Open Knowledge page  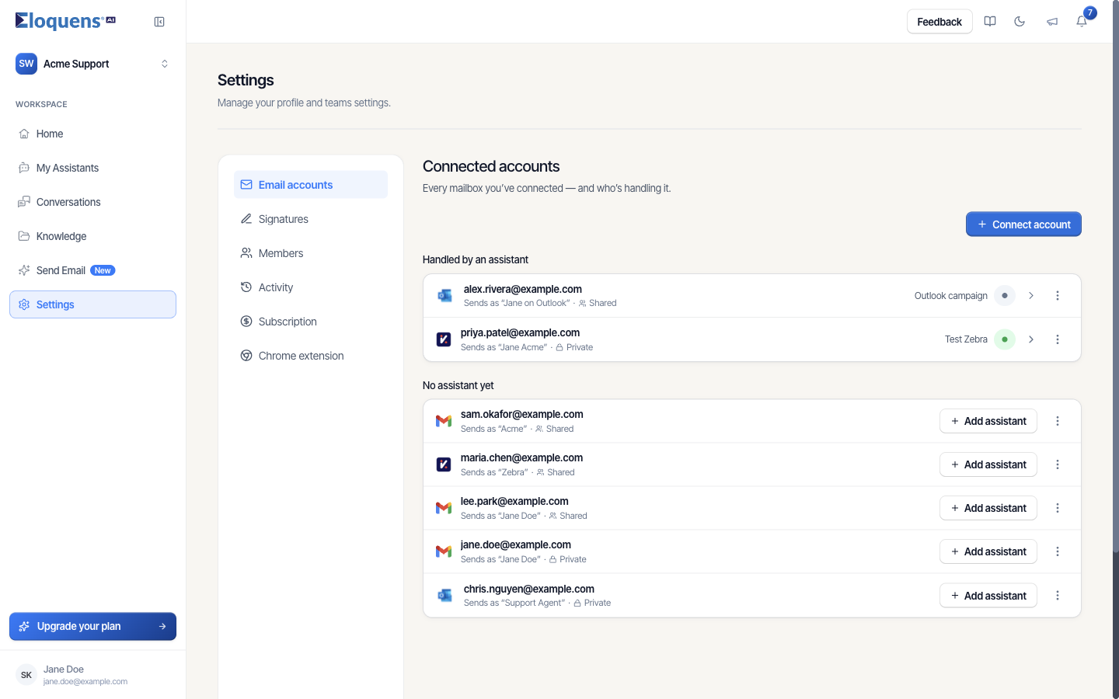pos(92,236)
